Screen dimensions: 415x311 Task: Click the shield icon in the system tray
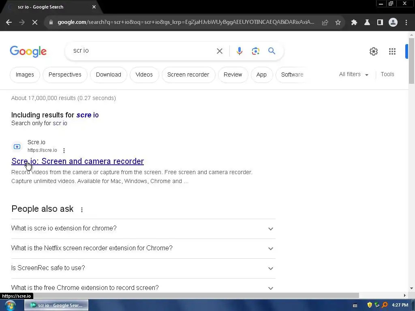[x=370, y=305]
